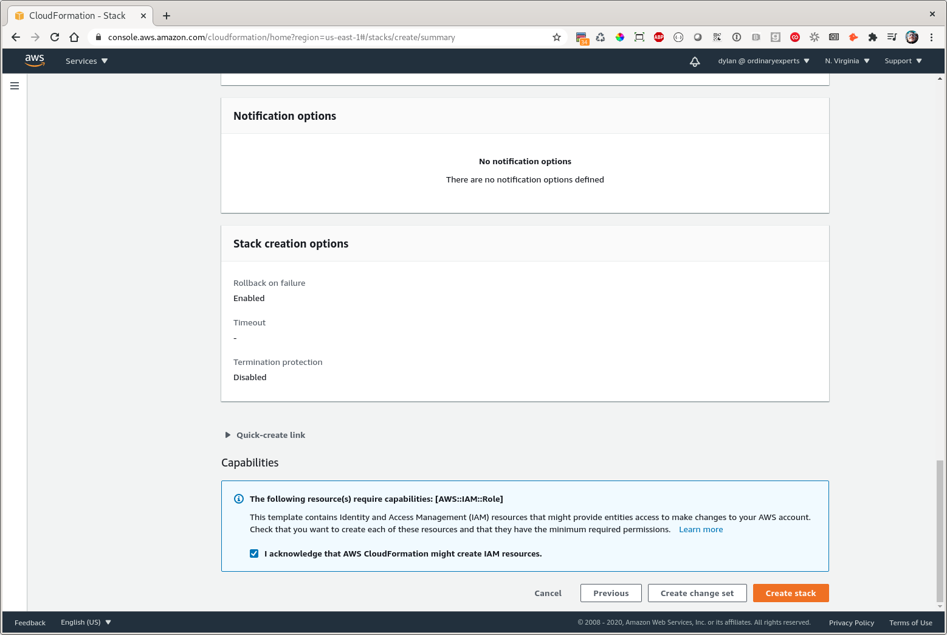This screenshot has width=947, height=635.
Task: Click the AdBlock Plus extension icon
Action: pos(659,37)
